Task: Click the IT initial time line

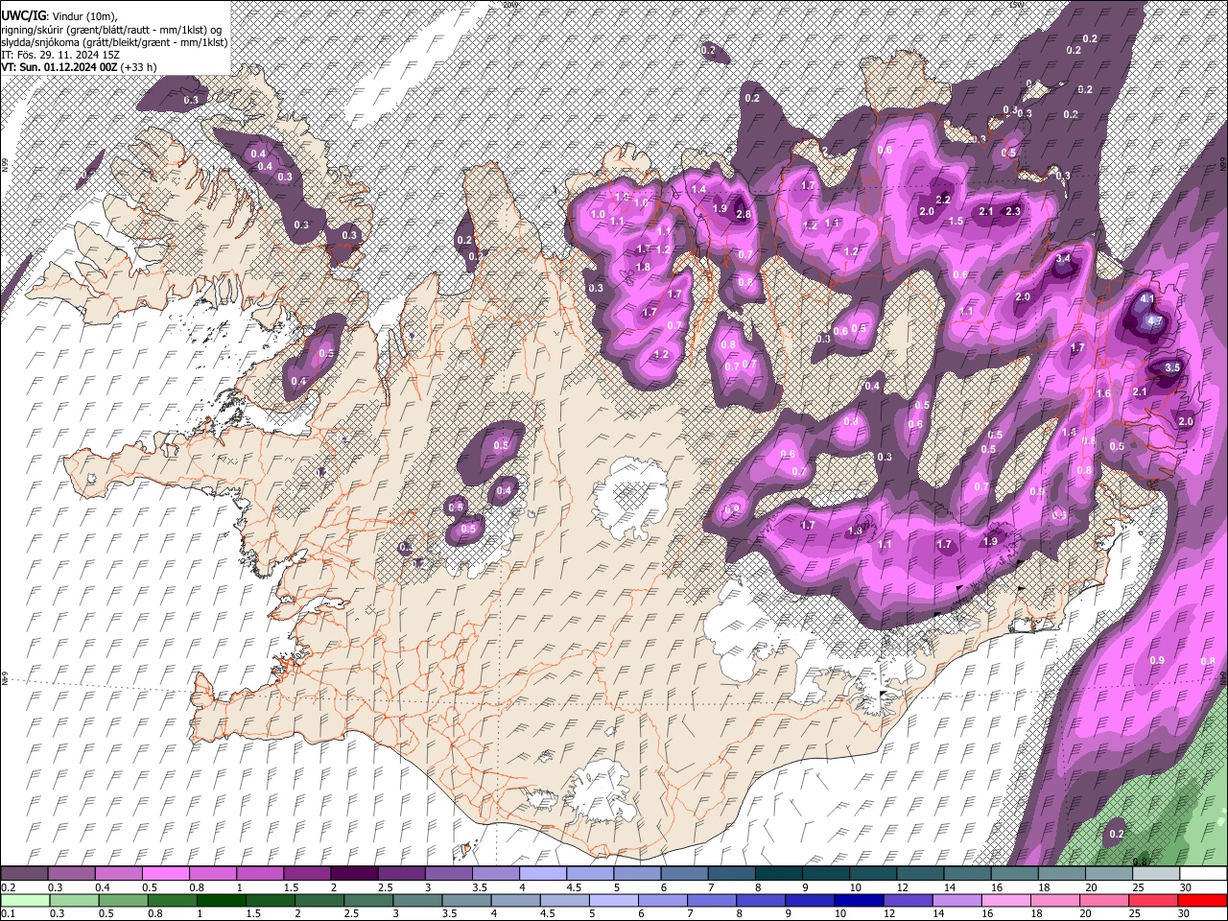Action: coord(60,55)
